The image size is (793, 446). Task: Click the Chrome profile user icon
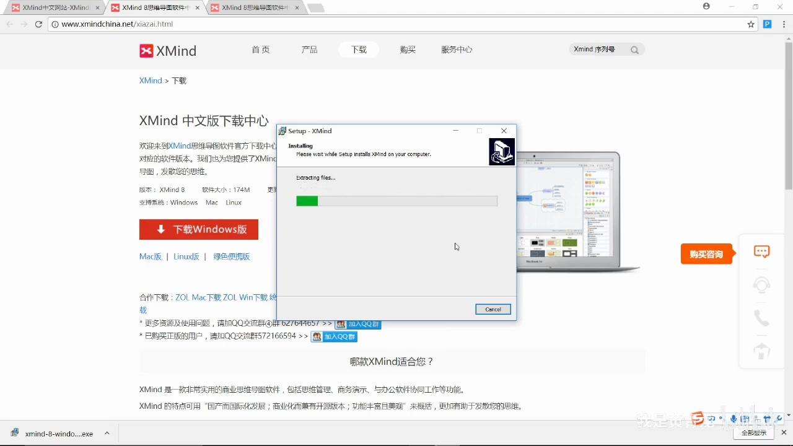706,6
